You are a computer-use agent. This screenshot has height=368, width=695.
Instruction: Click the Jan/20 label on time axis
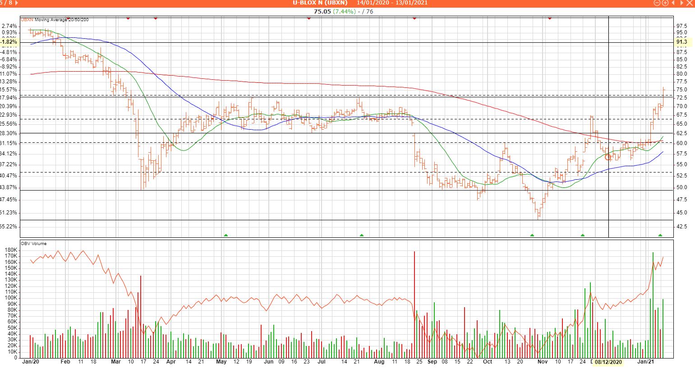[x=30, y=362]
